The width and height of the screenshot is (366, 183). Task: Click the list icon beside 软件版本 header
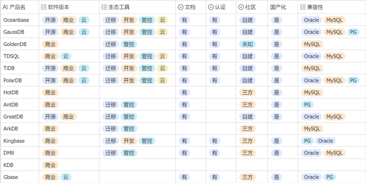(44, 7)
